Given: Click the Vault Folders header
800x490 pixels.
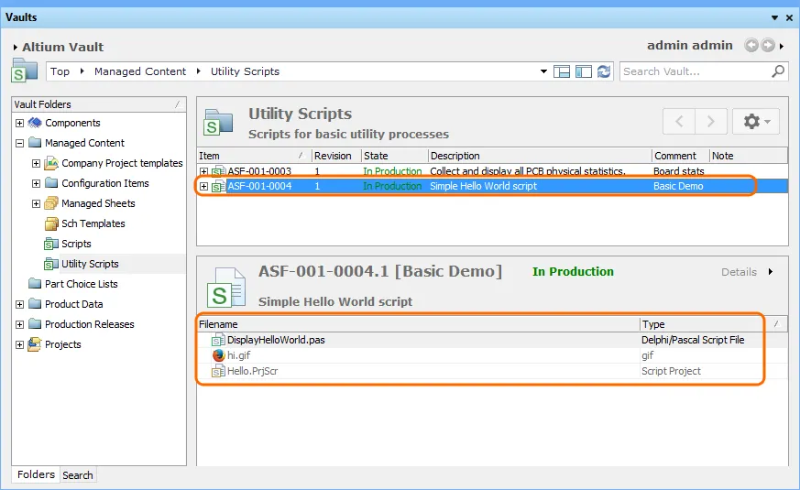Looking at the screenshot, I should click(98, 104).
